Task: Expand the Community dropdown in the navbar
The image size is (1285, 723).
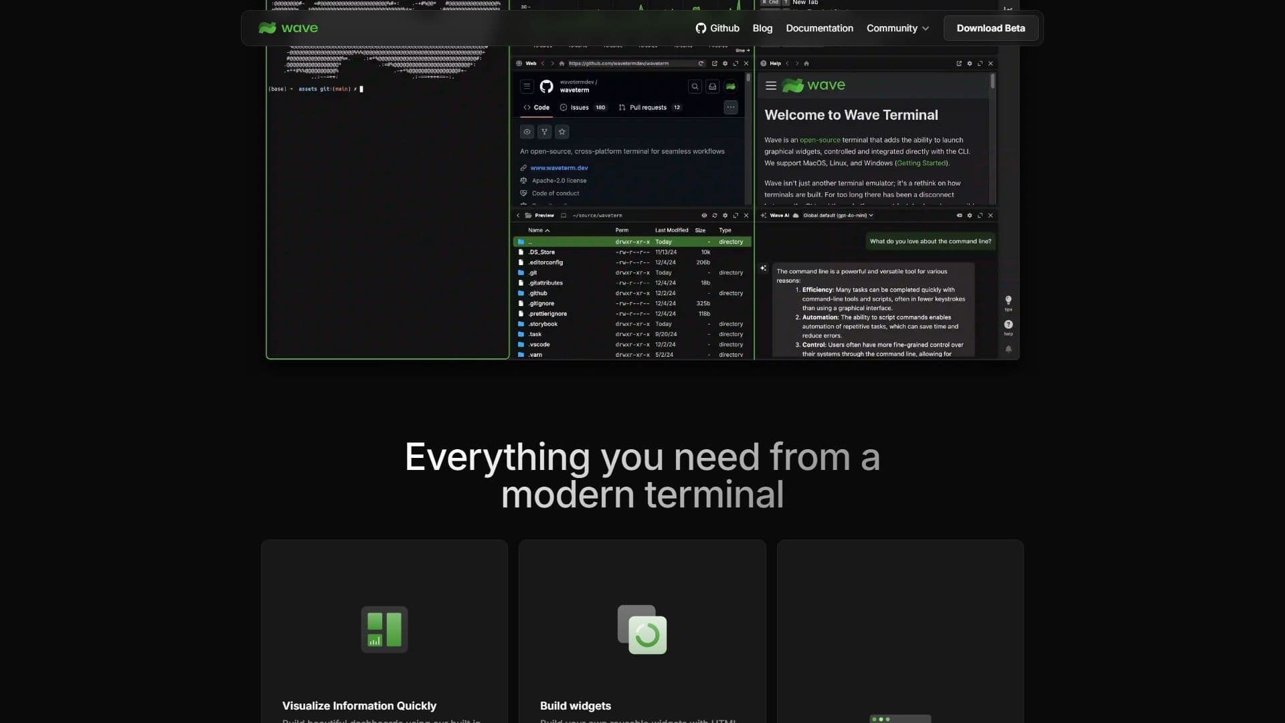Action: [897, 28]
